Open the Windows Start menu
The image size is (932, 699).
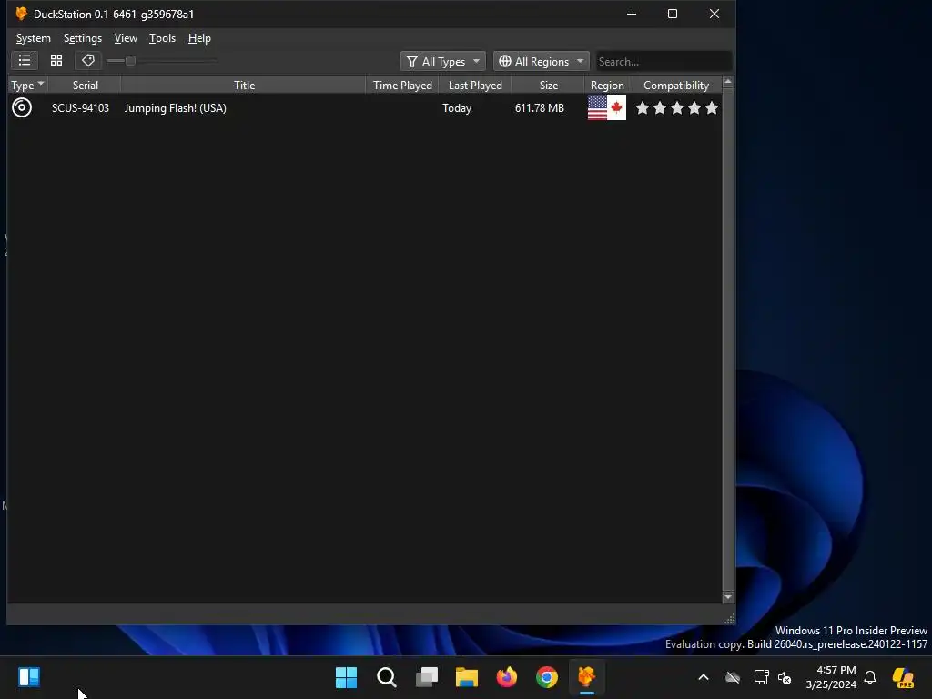tap(346, 677)
